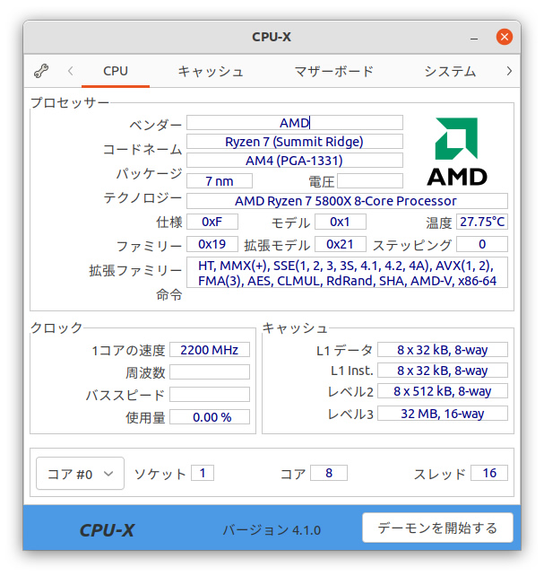Screen dimensions: 544x576
Task: Click the L1 データ cache value
Action: [443, 350]
